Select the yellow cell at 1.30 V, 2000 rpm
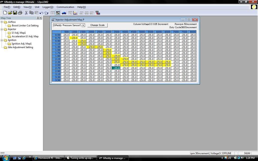The height and width of the screenshot is (161, 258). tap(90, 47)
